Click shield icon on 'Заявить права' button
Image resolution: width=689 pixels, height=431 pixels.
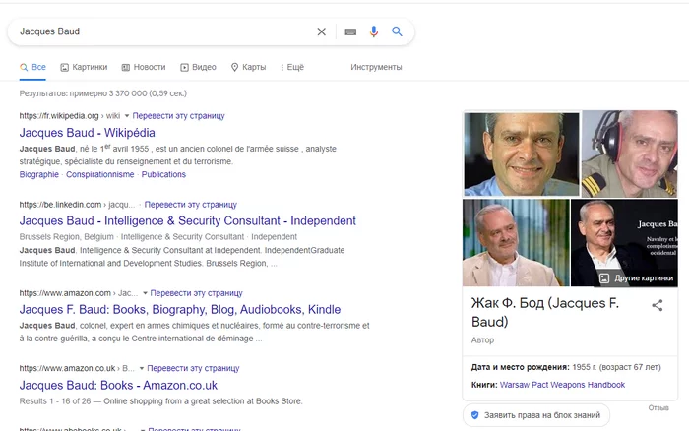475,415
